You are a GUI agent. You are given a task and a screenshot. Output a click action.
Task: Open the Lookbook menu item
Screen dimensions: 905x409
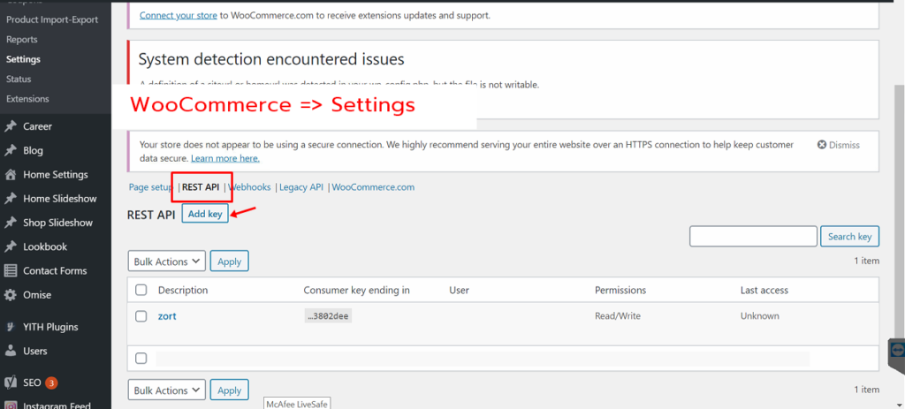[x=45, y=246]
